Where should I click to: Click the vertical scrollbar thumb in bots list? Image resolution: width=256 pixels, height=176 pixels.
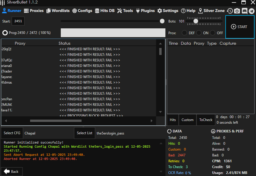[160, 51]
